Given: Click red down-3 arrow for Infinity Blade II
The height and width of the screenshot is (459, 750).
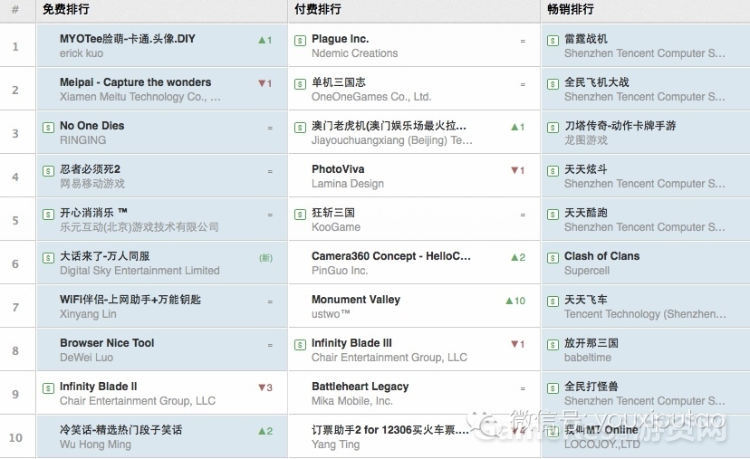Looking at the screenshot, I should point(265,387).
